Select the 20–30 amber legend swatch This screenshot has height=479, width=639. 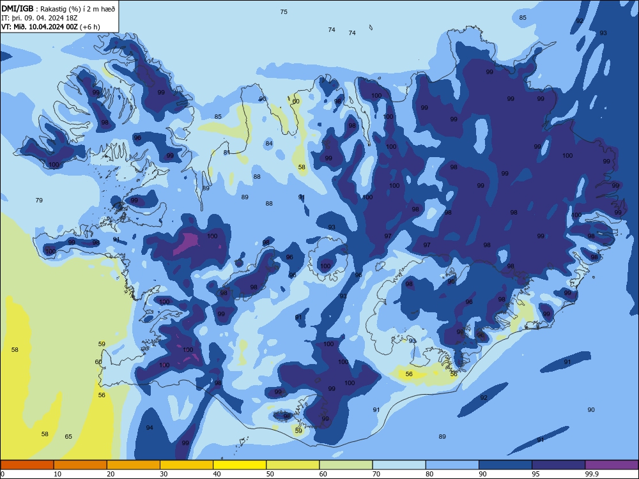[x=134, y=465]
